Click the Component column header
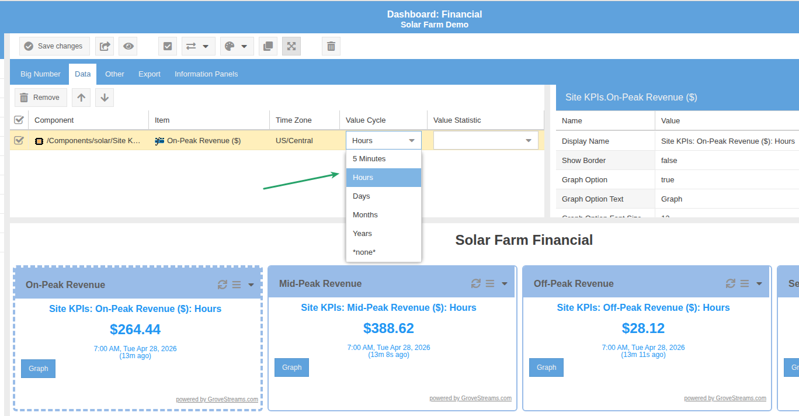 coord(88,120)
